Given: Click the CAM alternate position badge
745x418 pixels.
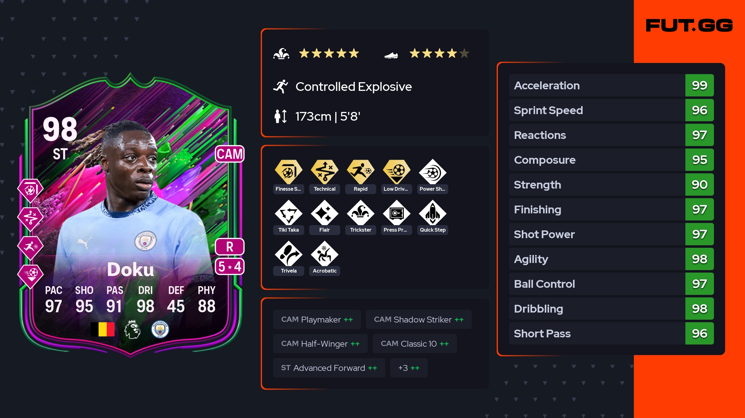Looking at the screenshot, I should click(x=229, y=154).
